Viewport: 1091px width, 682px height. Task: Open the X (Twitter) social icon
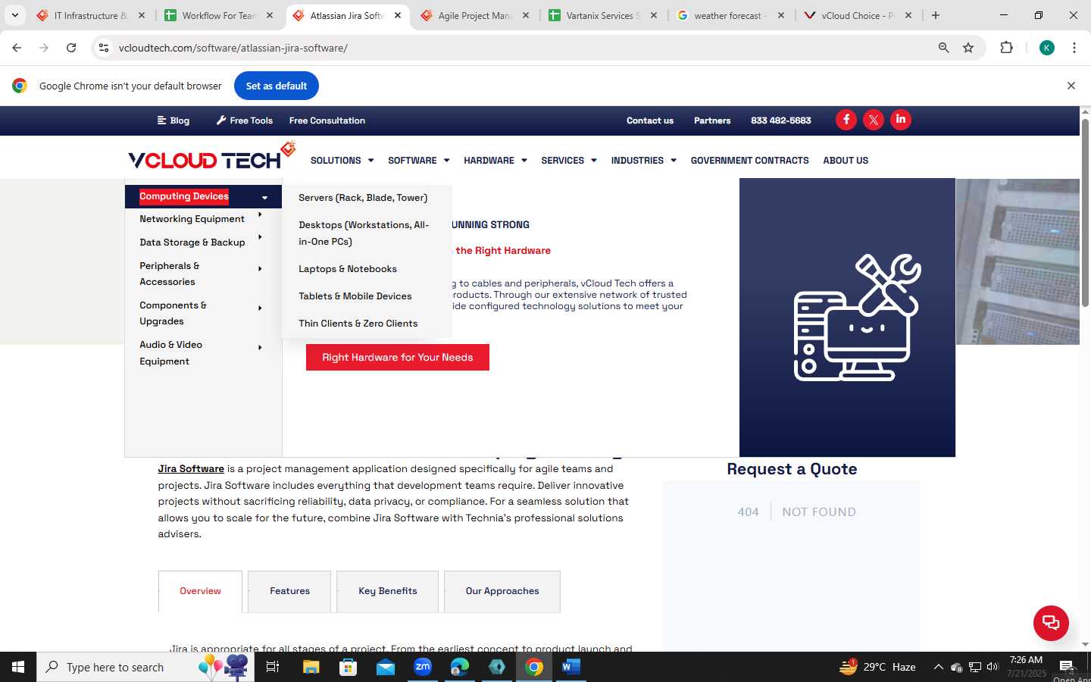point(874,120)
